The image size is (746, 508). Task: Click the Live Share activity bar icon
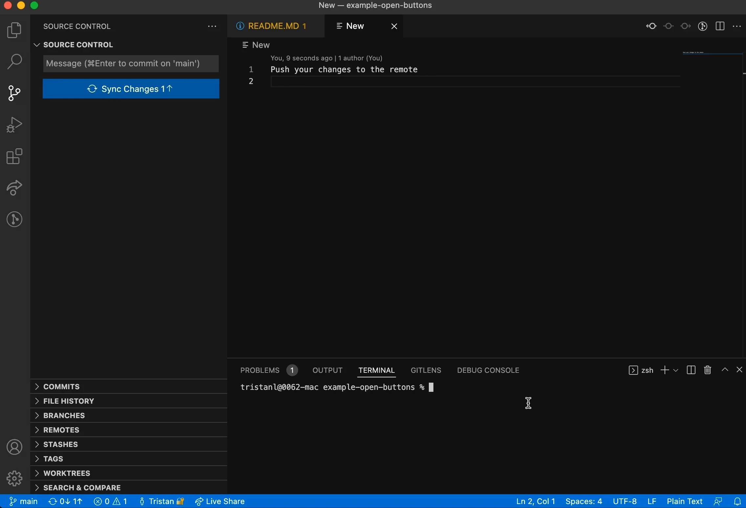14,188
